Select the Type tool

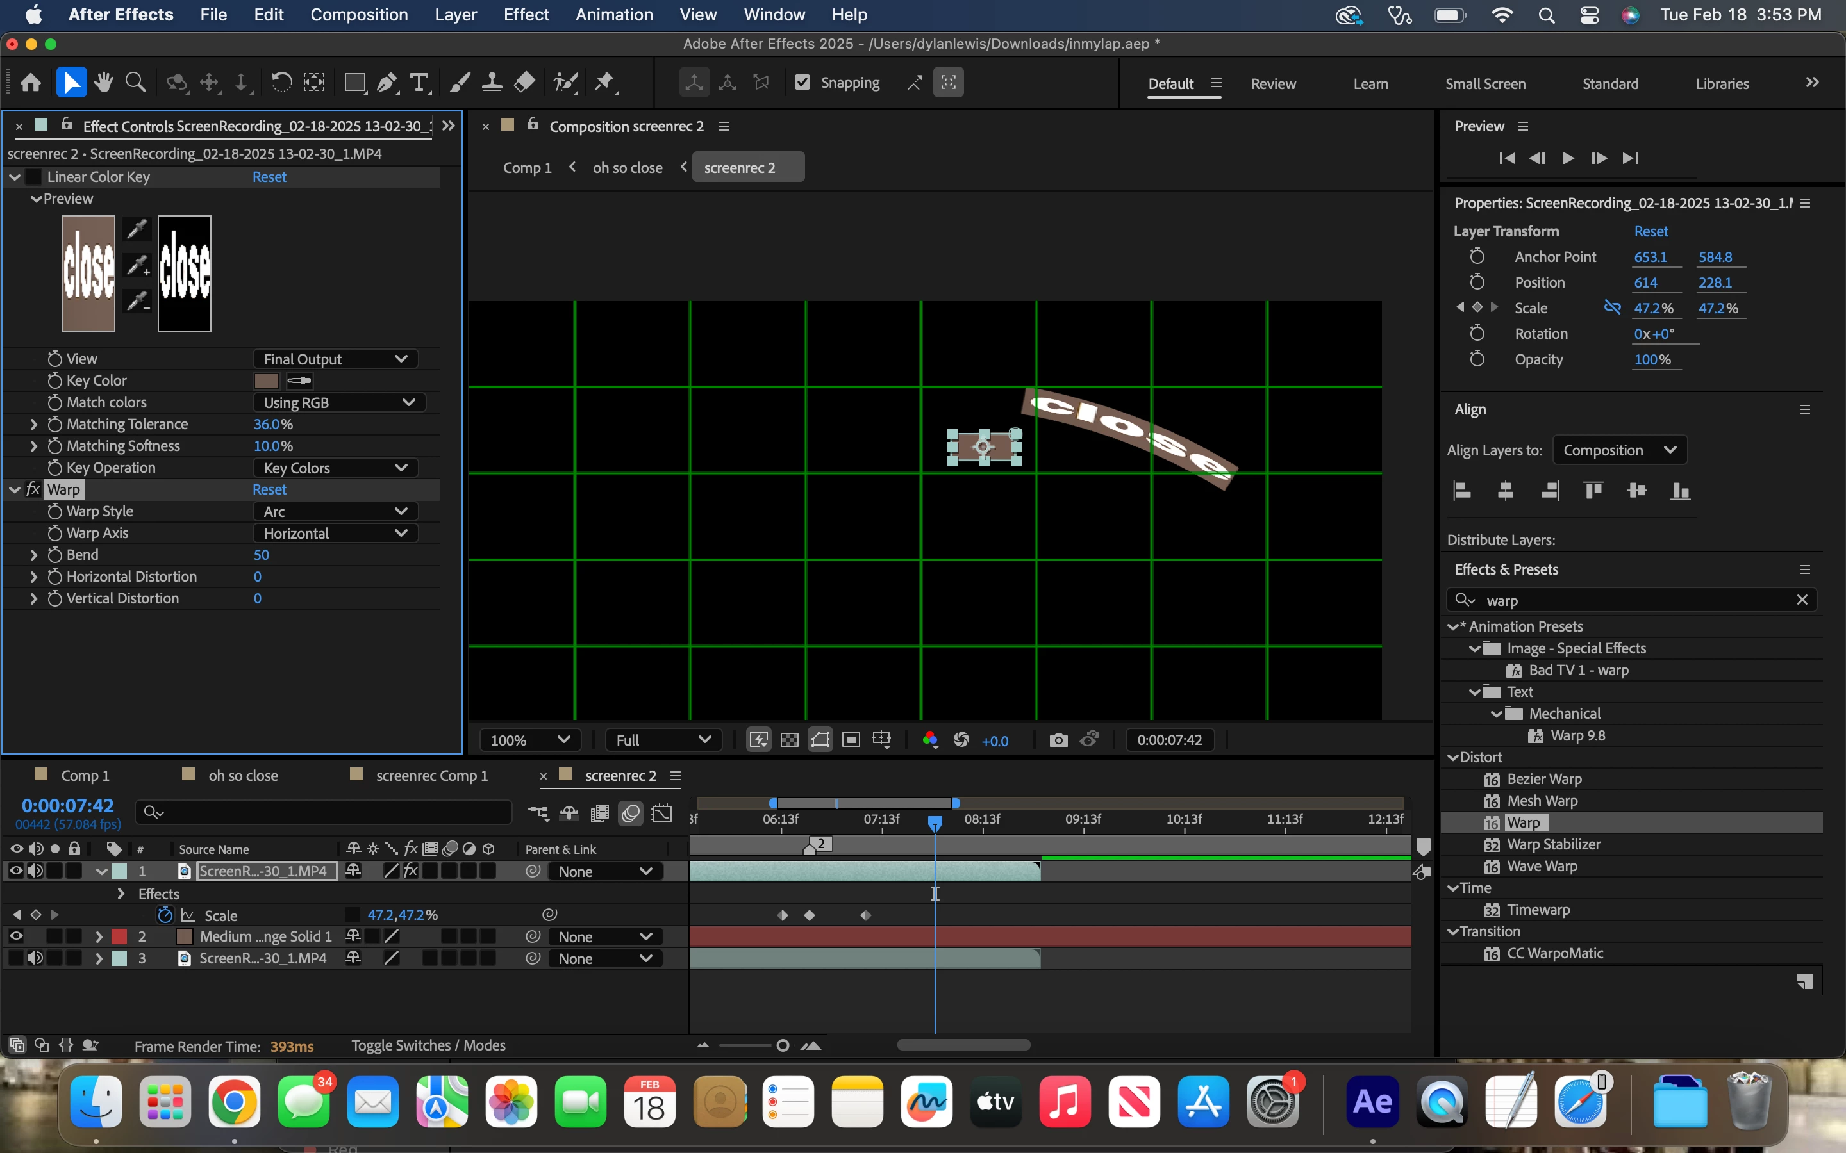click(x=419, y=83)
